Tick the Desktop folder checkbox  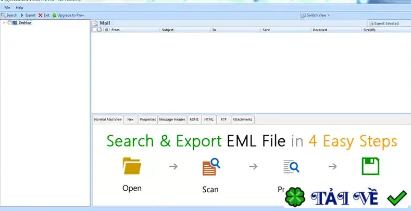point(10,23)
